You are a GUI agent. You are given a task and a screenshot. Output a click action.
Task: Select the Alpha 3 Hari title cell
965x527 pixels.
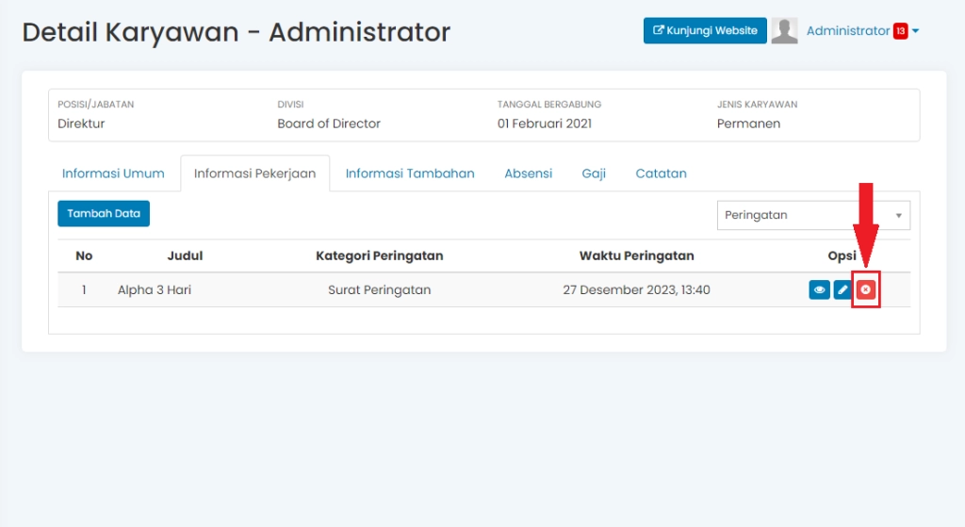[x=155, y=290]
